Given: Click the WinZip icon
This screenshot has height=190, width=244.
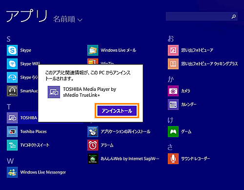Looking at the screenshot, I should pyautogui.click(x=93, y=62).
